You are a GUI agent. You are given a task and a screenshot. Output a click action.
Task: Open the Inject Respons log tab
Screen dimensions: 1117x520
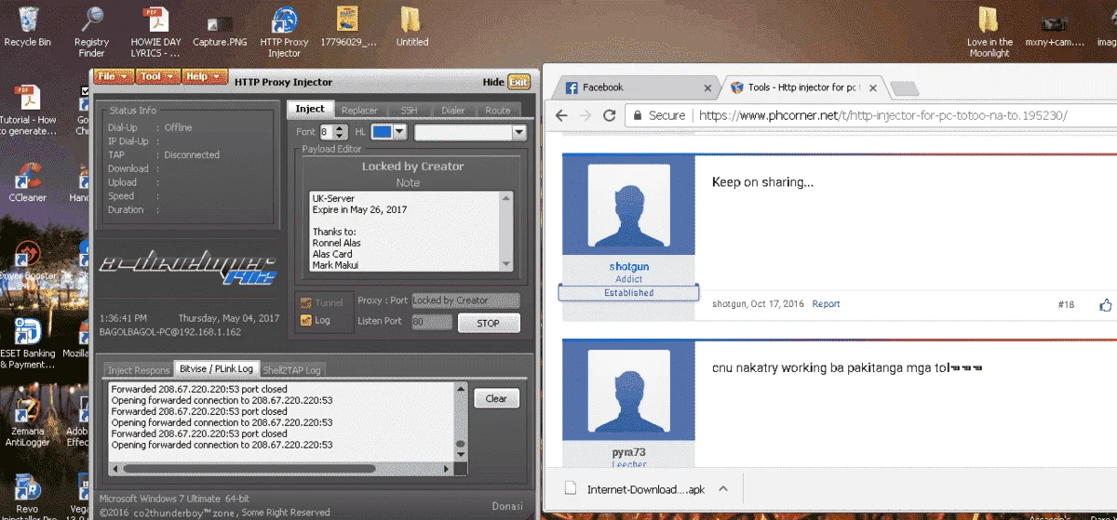tap(139, 370)
